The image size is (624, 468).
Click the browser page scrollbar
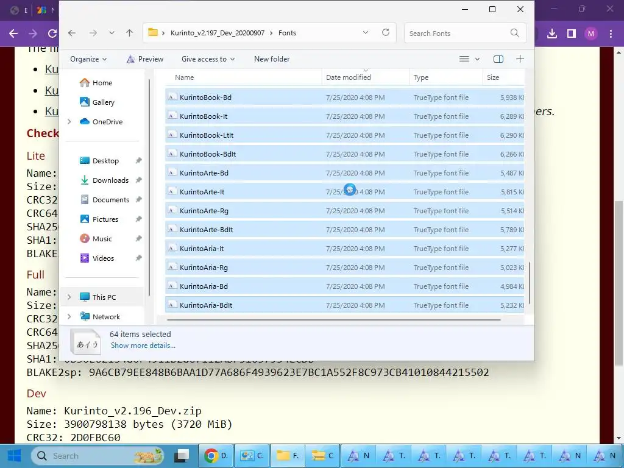pyautogui.click(x=618, y=283)
